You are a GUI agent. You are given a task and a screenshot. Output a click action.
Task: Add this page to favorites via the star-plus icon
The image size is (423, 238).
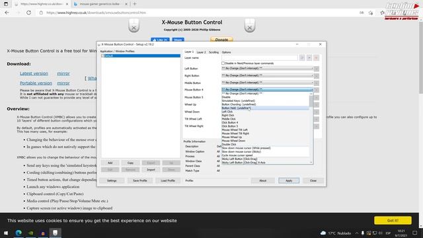point(371,13)
